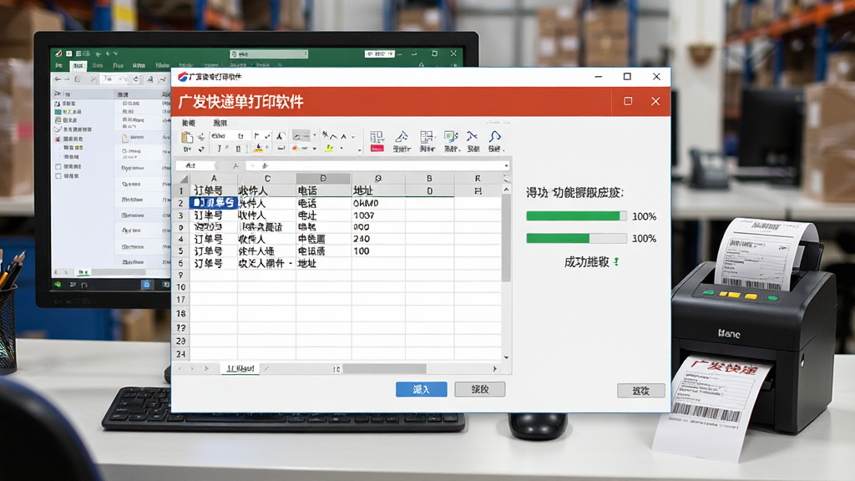Click the restore icon on the orange banner

click(628, 101)
